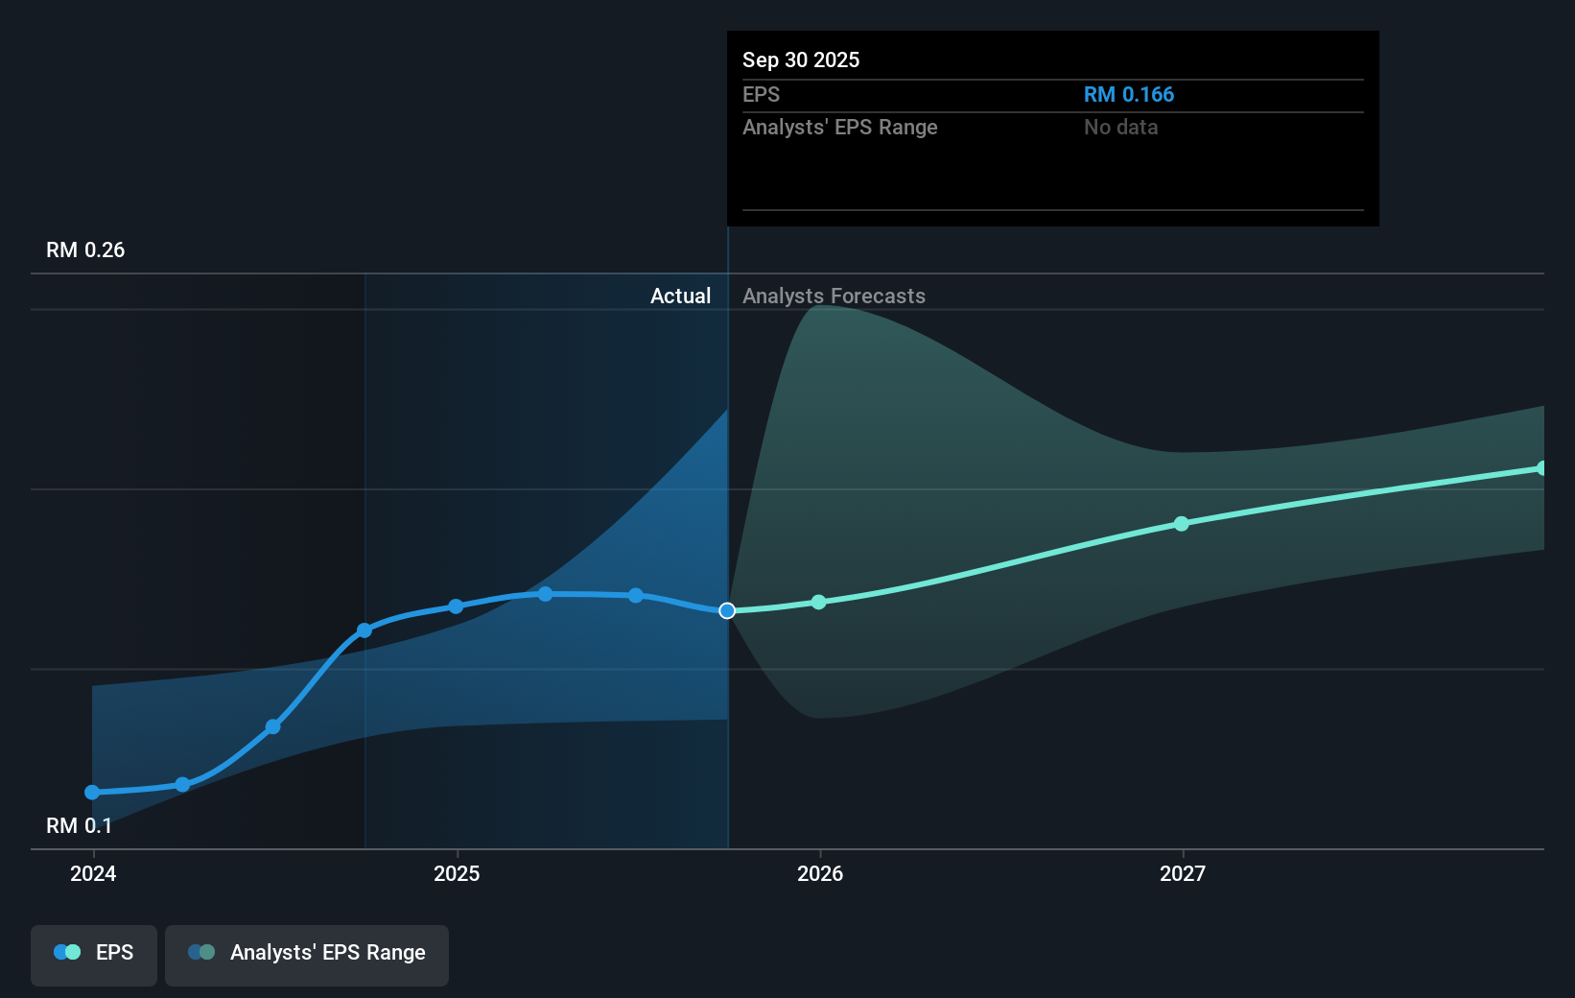Select the highlighted white data point marker
Image resolution: width=1575 pixels, height=998 pixels.
point(726,609)
